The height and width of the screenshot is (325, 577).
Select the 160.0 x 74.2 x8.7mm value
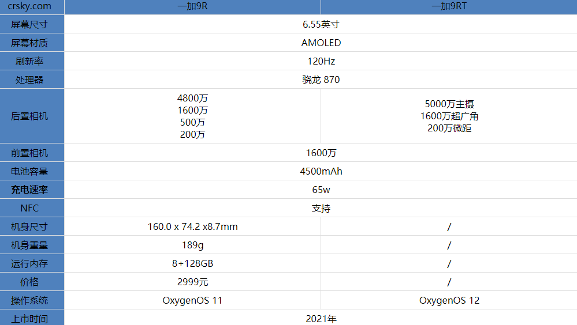click(x=192, y=226)
